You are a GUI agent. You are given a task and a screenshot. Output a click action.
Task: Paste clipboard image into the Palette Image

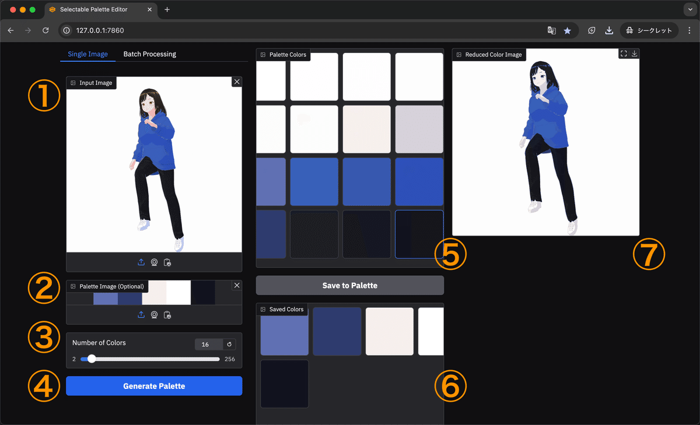(x=167, y=314)
